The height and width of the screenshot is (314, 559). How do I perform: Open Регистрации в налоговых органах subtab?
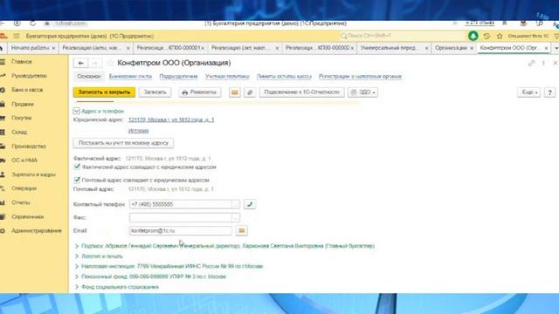[360, 77]
